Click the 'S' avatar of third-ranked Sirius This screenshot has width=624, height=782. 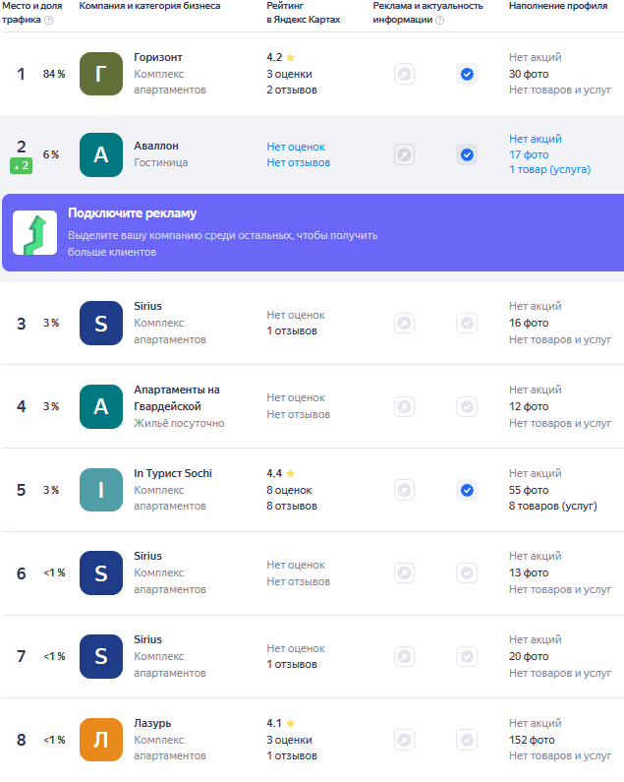[x=101, y=323]
